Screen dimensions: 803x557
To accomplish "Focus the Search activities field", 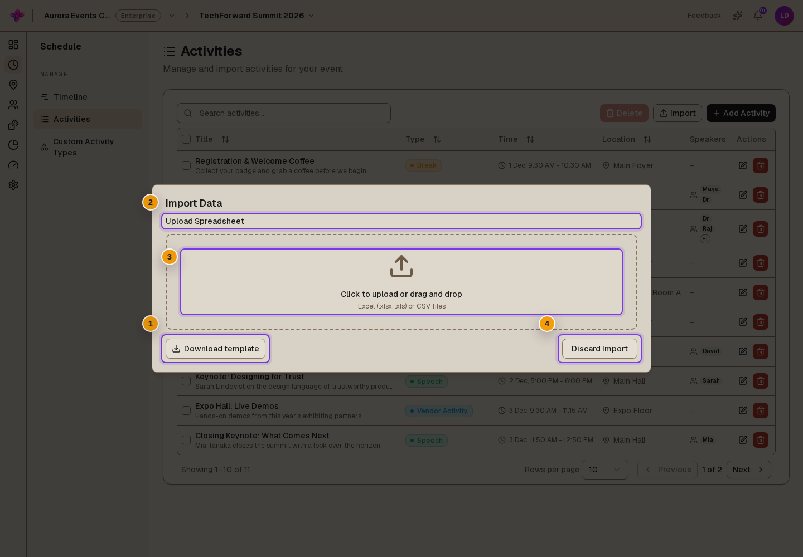I will pos(284,113).
